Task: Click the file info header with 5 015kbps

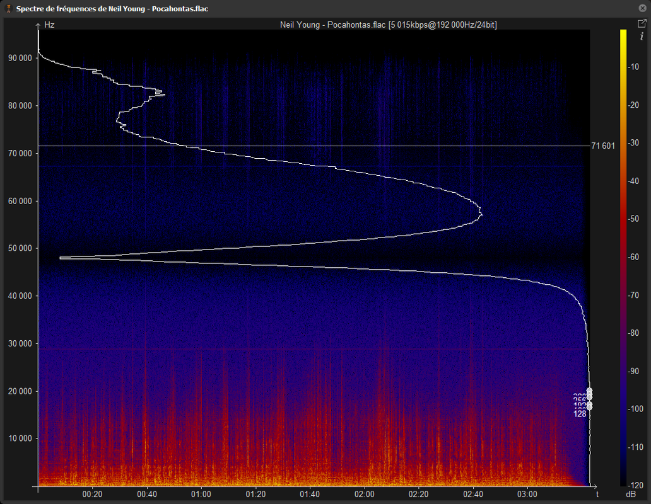Action: coord(388,25)
